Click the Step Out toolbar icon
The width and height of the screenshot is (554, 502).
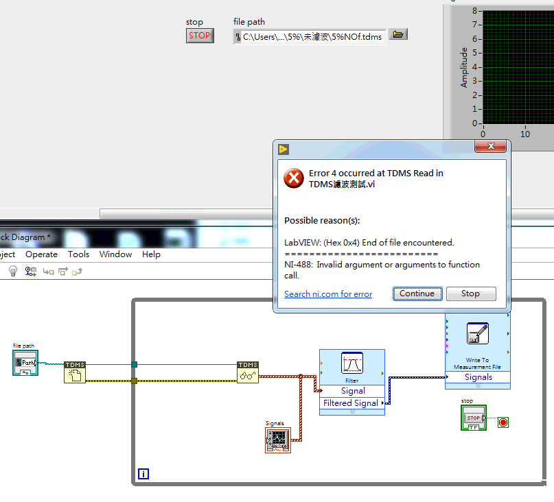78,272
